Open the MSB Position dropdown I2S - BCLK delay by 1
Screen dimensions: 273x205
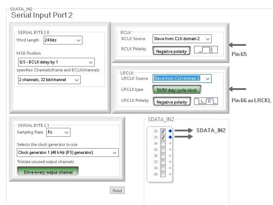56,62
